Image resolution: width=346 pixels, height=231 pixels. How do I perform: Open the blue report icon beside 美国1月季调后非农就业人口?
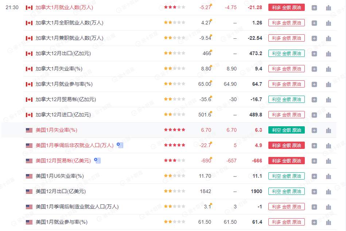(x=120, y=145)
